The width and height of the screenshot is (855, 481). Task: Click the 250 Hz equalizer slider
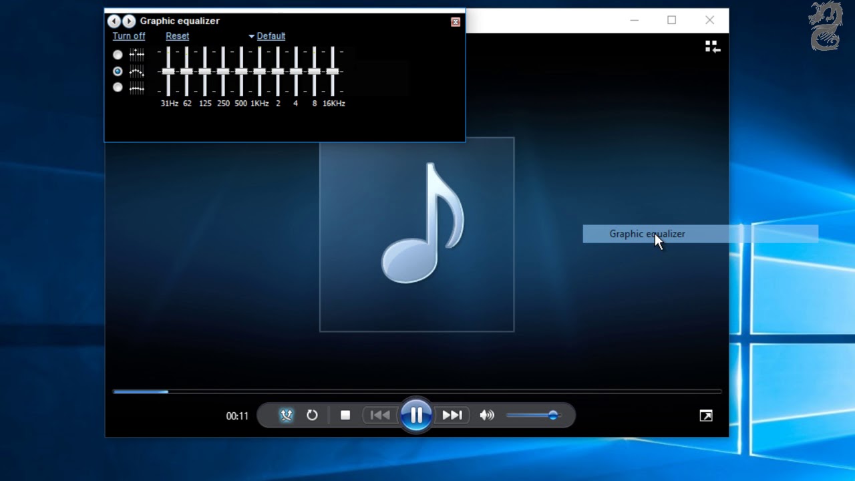pyautogui.click(x=223, y=71)
